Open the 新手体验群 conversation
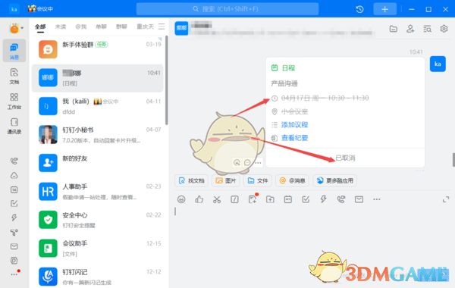The image size is (455, 288). pyautogui.click(x=98, y=49)
